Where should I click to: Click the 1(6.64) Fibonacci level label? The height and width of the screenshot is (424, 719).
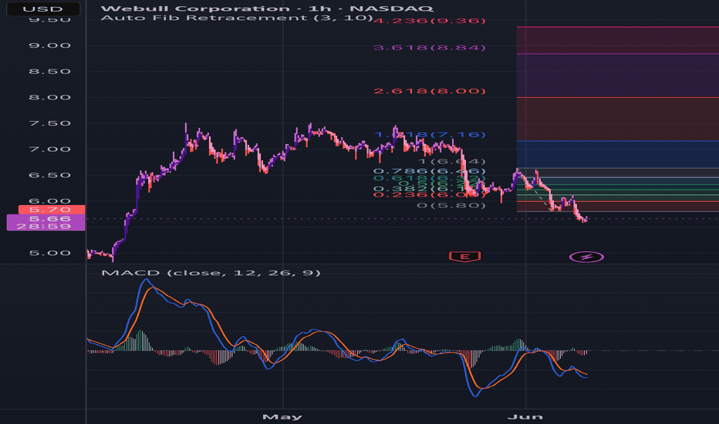[x=451, y=161]
